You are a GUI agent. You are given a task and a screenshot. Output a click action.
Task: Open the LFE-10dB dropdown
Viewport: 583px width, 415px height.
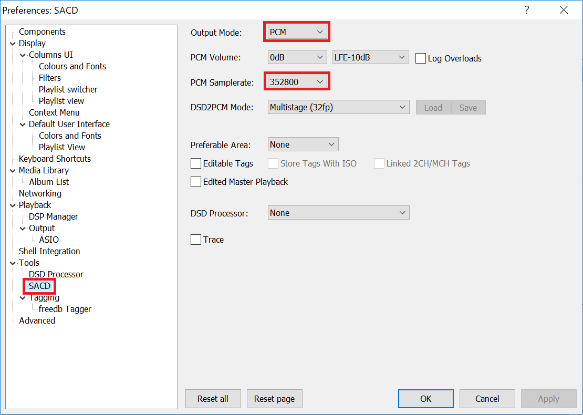(370, 57)
